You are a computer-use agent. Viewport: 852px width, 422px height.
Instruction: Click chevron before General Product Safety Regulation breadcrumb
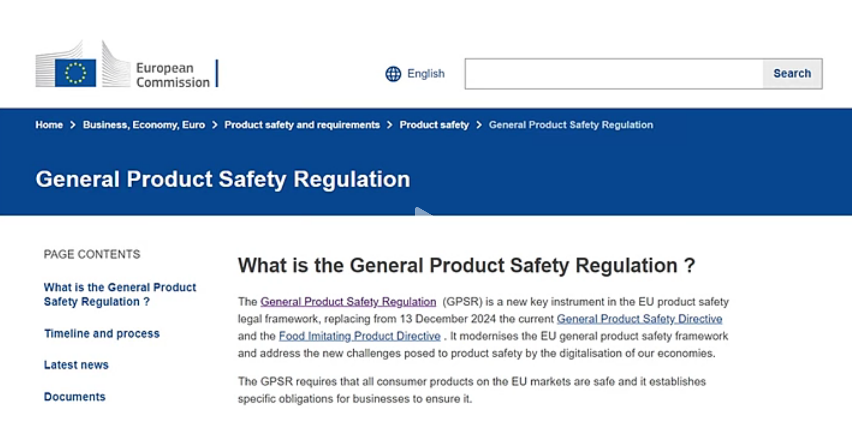point(479,125)
